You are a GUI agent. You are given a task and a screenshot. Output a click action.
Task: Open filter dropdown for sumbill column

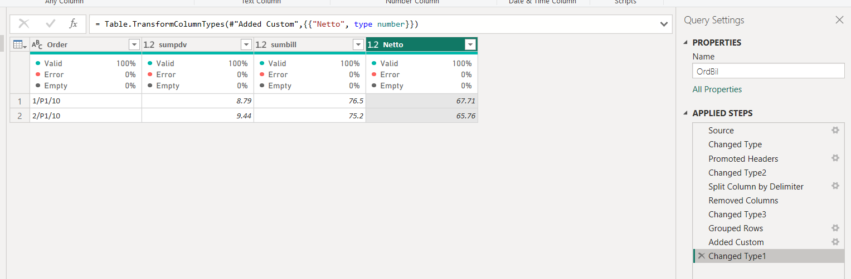[358, 44]
